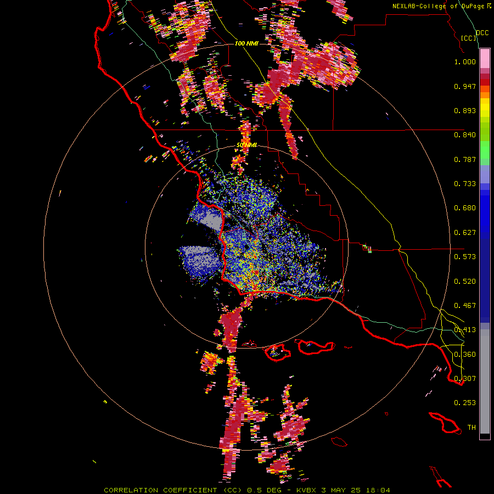Click the 0.840 legend value
Image resolution: width=494 pixels, height=494 pixels.
pos(465,135)
